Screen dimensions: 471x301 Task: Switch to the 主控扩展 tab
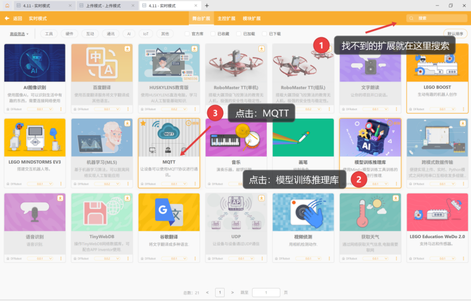point(226,18)
